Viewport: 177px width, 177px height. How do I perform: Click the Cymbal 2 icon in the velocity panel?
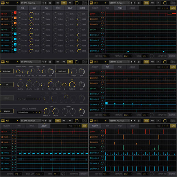[x=90, y=158]
